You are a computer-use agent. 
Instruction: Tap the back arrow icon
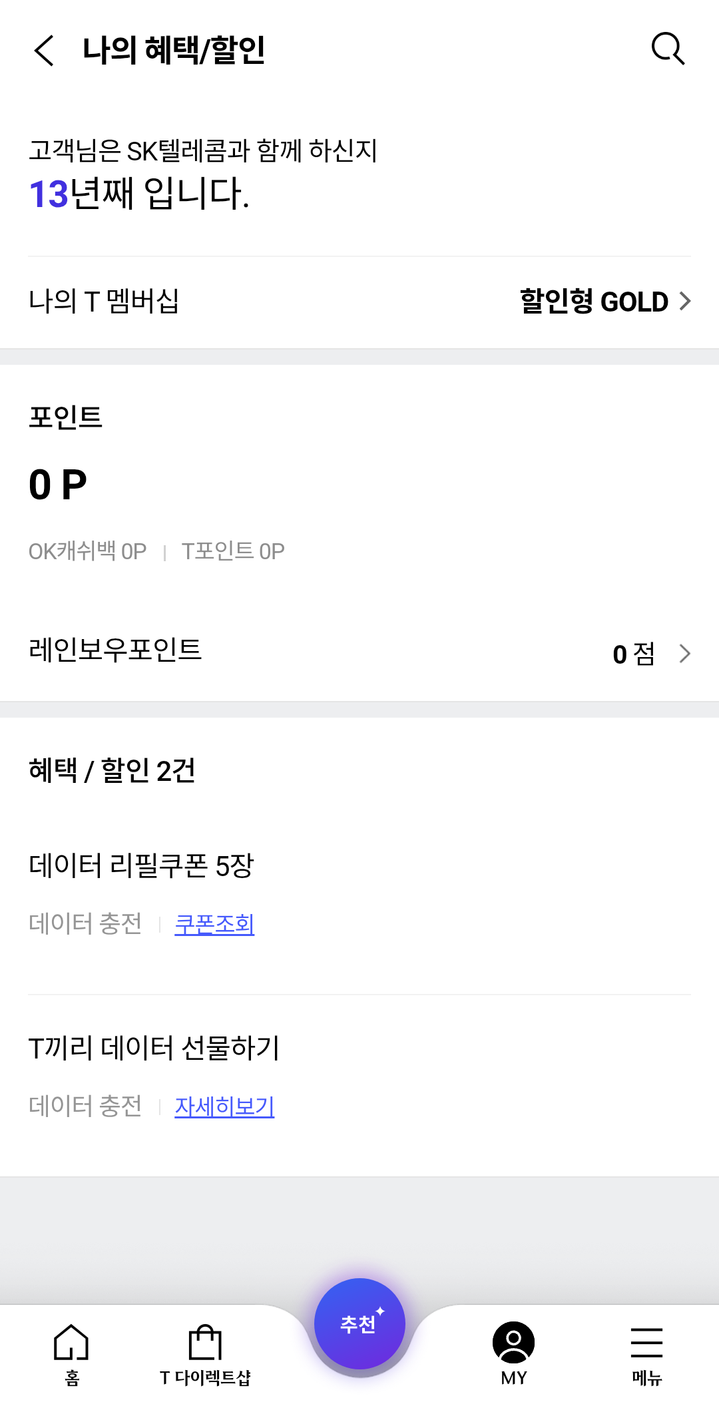point(44,51)
